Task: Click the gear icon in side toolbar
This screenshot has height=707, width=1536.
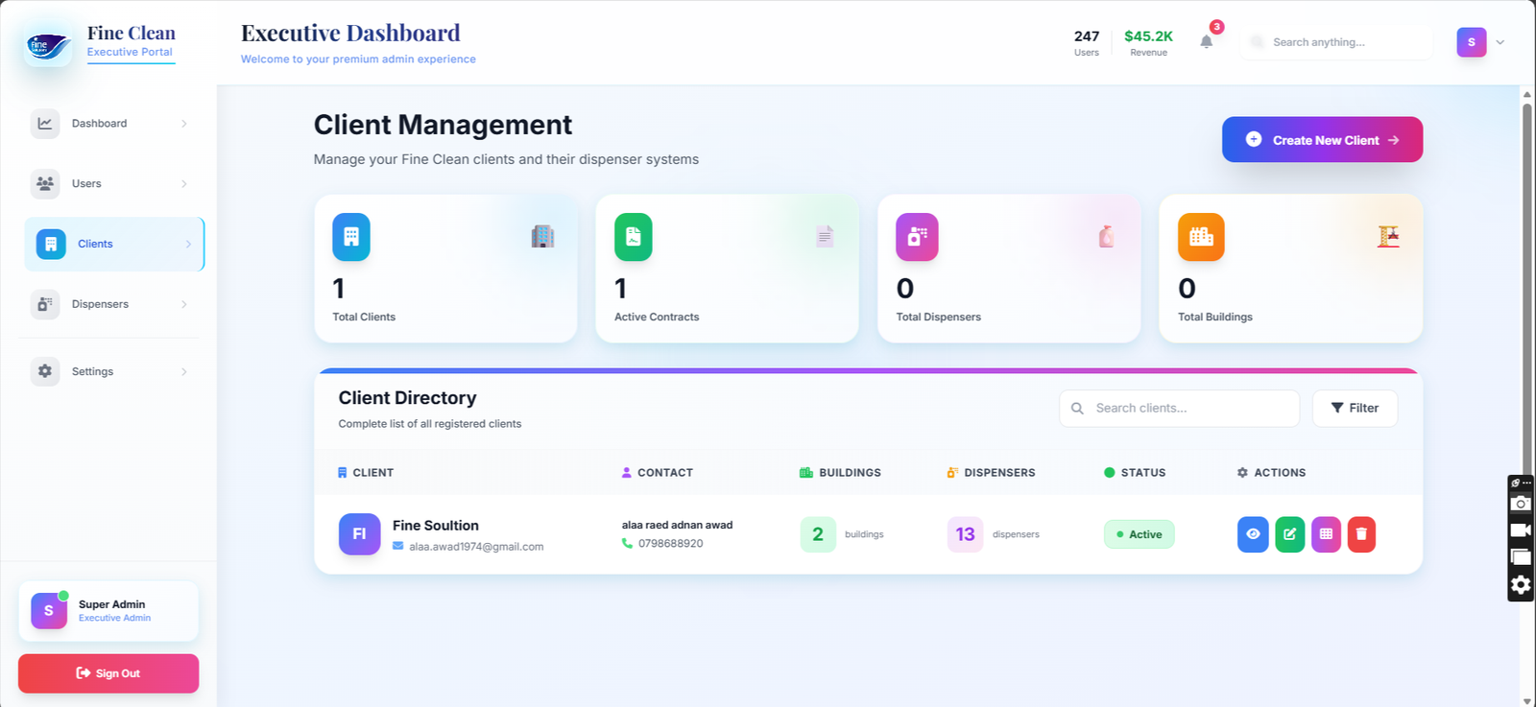Action: click(1521, 584)
